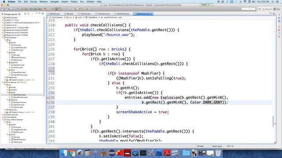This screenshot has height=158, width=282.
Task: Expand the Beads and Arrays STUDENT project
Action: 3,30
